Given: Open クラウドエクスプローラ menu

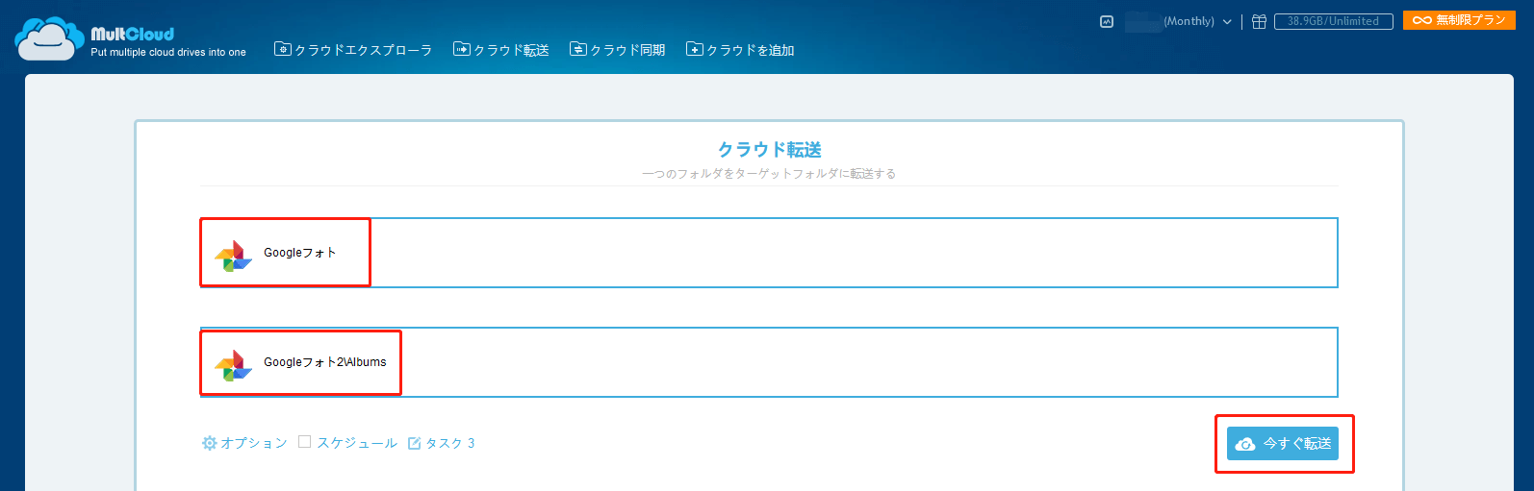Looking at the screenshot, I should (353, 50).
